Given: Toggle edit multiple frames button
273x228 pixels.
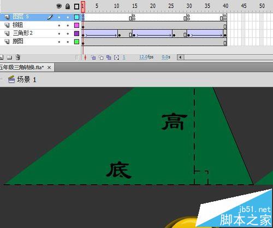Looking at the screenshot, I should click(109, 57).
